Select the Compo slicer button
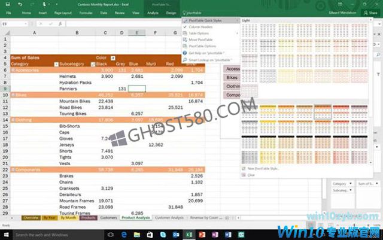The image size is (383, 240). [232, 95]
